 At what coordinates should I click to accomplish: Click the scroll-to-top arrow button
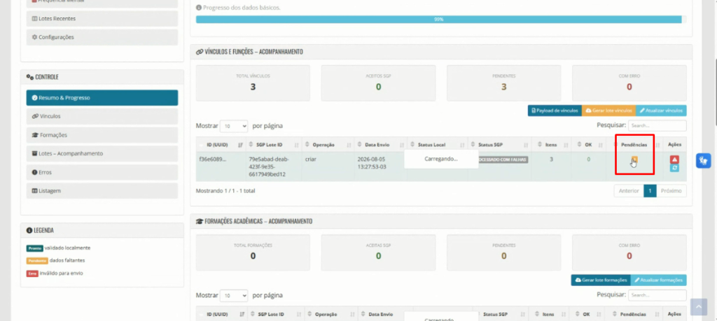tap(698, 307)
